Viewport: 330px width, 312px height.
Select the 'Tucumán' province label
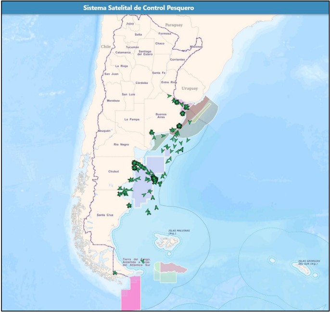click(x=132, y=47)
